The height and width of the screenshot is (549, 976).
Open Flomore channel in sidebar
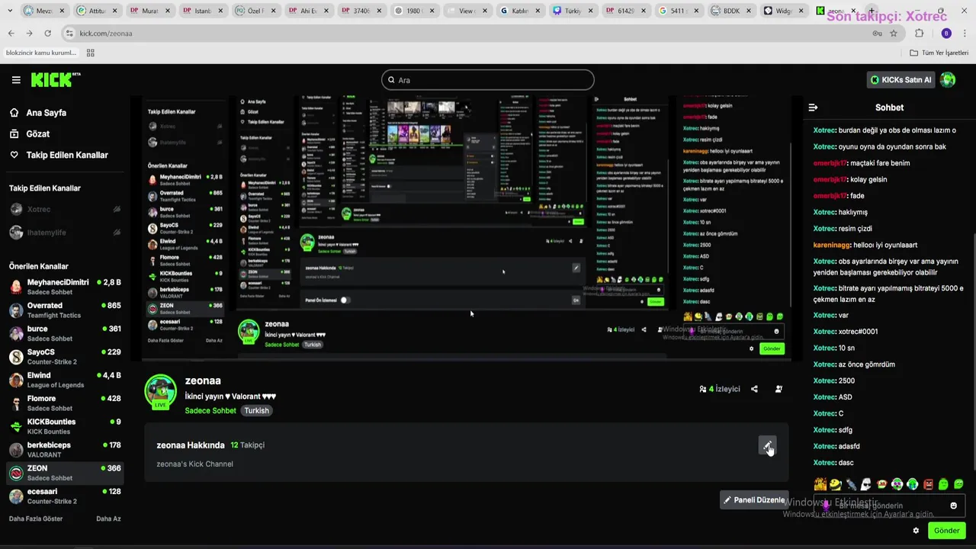click(x=65, y=403)
